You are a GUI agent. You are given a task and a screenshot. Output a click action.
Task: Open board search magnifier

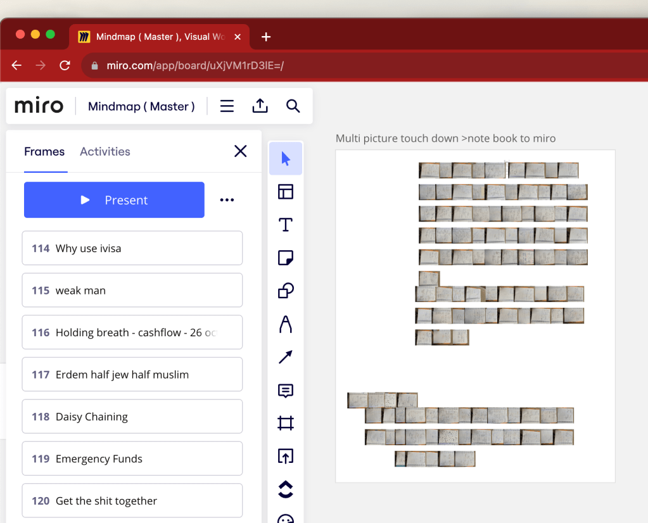[x=293, y=106]
